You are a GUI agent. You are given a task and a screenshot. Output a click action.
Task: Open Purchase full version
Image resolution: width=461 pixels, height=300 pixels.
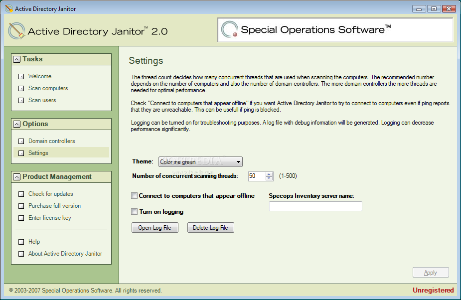coord(54,206)
